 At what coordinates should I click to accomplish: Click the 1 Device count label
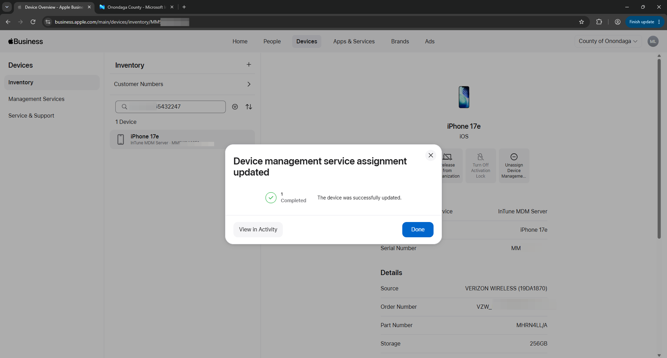click(126, 122)
